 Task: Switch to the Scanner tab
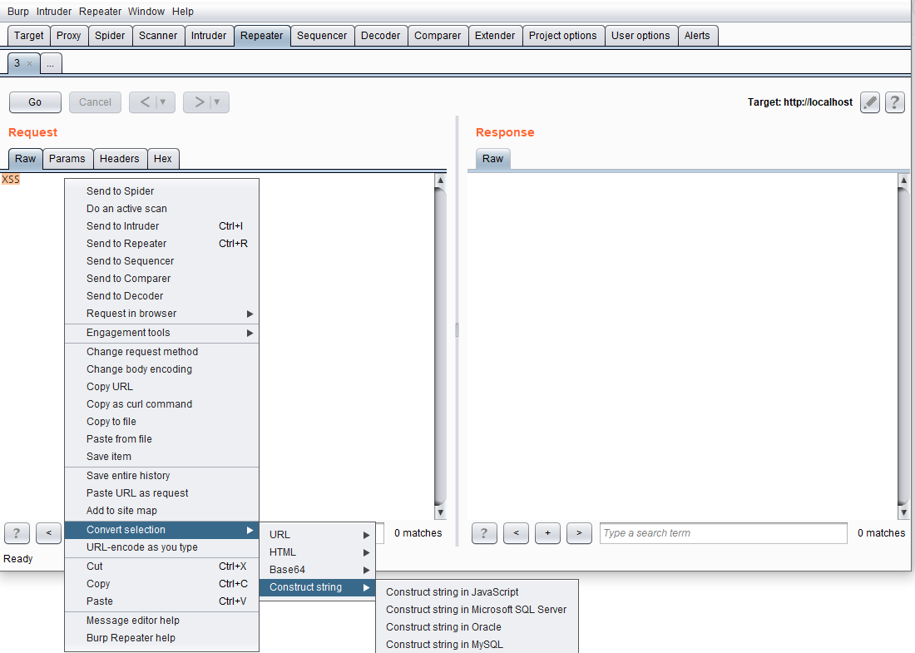tap(158, 36)
